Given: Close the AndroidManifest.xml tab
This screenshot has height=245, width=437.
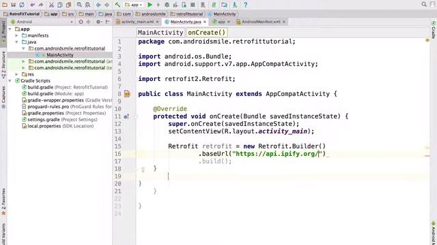Looking at the screenshot, I should tap(284, 22).
